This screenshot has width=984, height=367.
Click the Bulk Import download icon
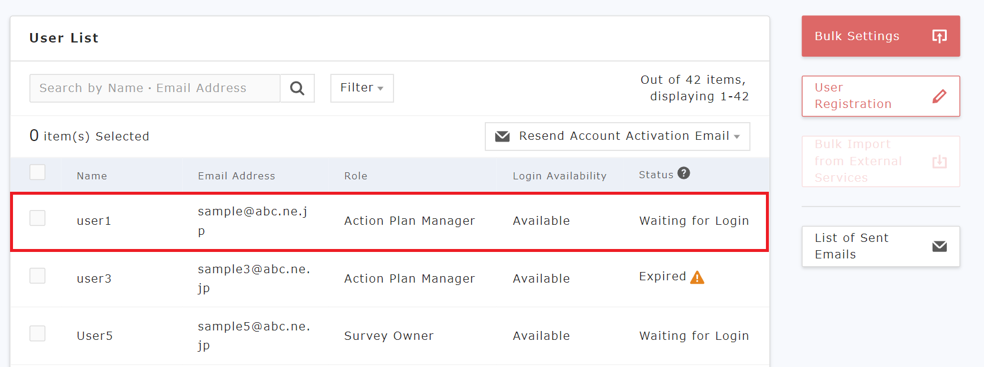pyautogui.click(x=939, y=162)
